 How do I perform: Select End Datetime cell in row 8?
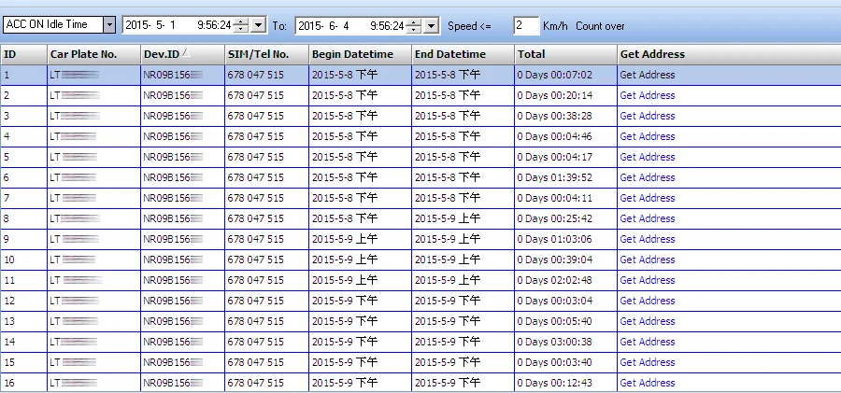point(463,218)
